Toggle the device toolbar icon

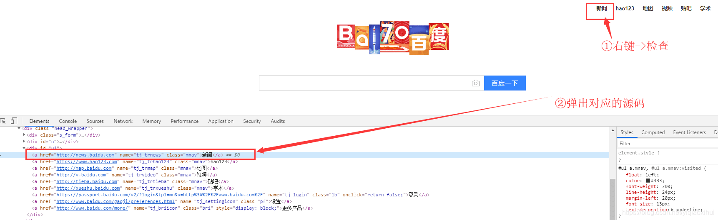[x=14, y=121]
